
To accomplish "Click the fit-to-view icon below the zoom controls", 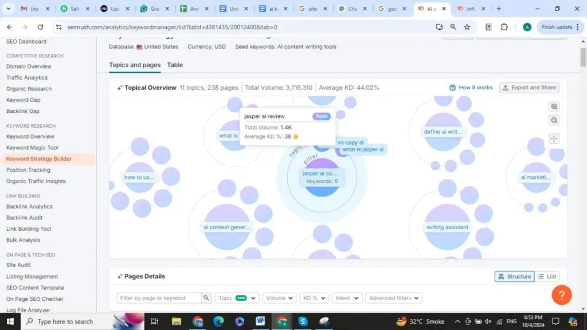I will coord(554,139).
